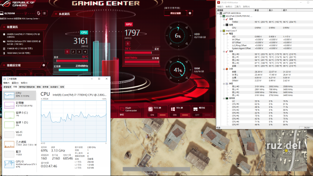The height and width of the screenshot is (176, 313).
Task: Collapse the LAPTOP root node in HWMonitor
Action: [x=218, y=13]
